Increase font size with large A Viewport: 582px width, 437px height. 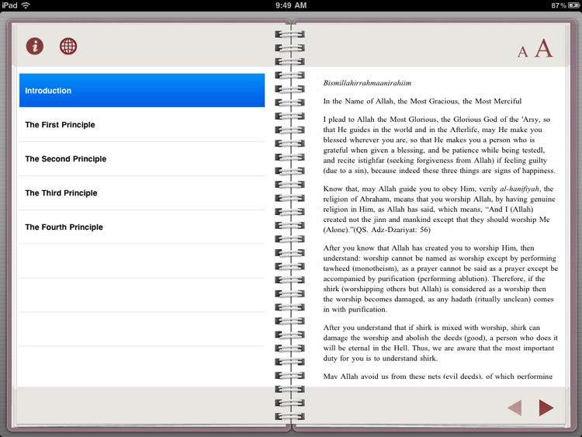[544, 48]
